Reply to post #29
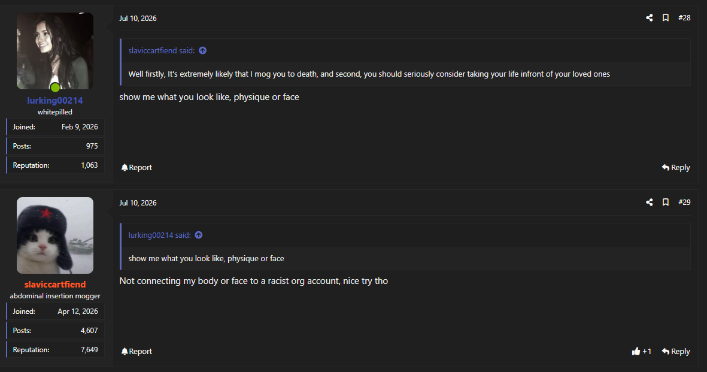This screenshot has width=707, height=372. (x=676, y=351)
